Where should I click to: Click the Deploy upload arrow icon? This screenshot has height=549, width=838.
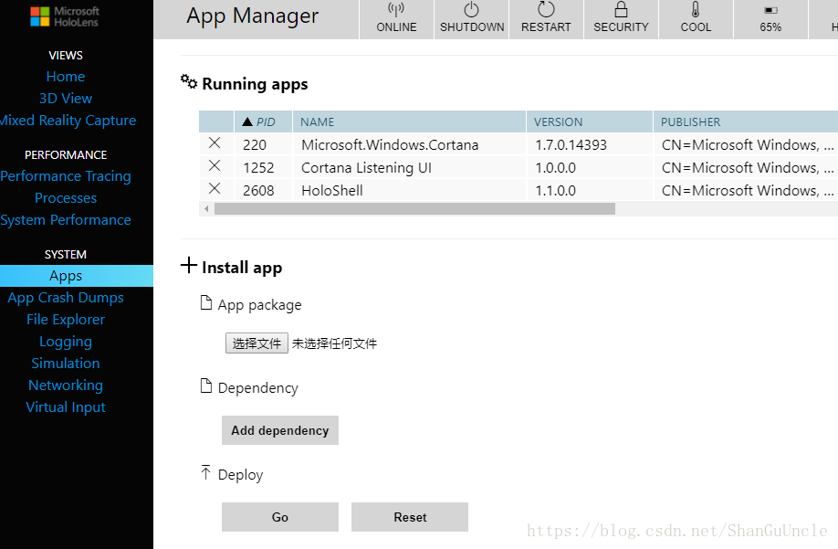click(x=205, y=472)
